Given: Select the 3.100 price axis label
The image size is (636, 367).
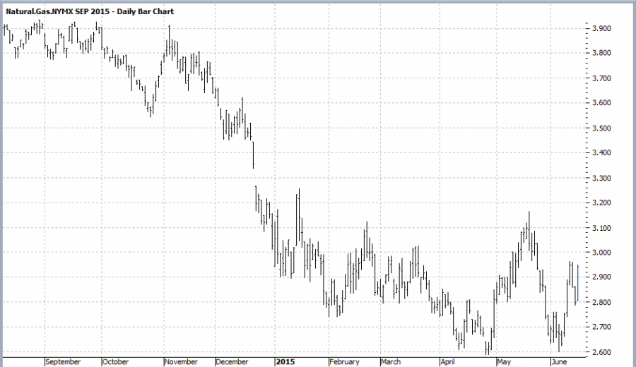Looking at the screenshot, I should [601, 228].
